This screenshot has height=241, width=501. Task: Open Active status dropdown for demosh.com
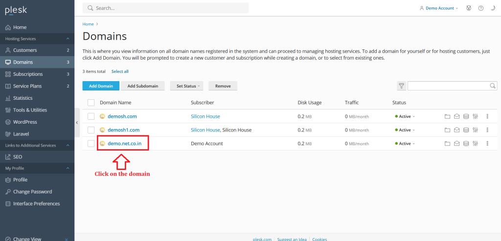coord(405,116)
